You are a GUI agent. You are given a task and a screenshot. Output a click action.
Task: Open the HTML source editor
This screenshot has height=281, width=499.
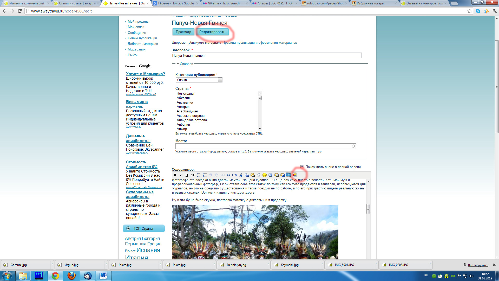tap(235, 175)
